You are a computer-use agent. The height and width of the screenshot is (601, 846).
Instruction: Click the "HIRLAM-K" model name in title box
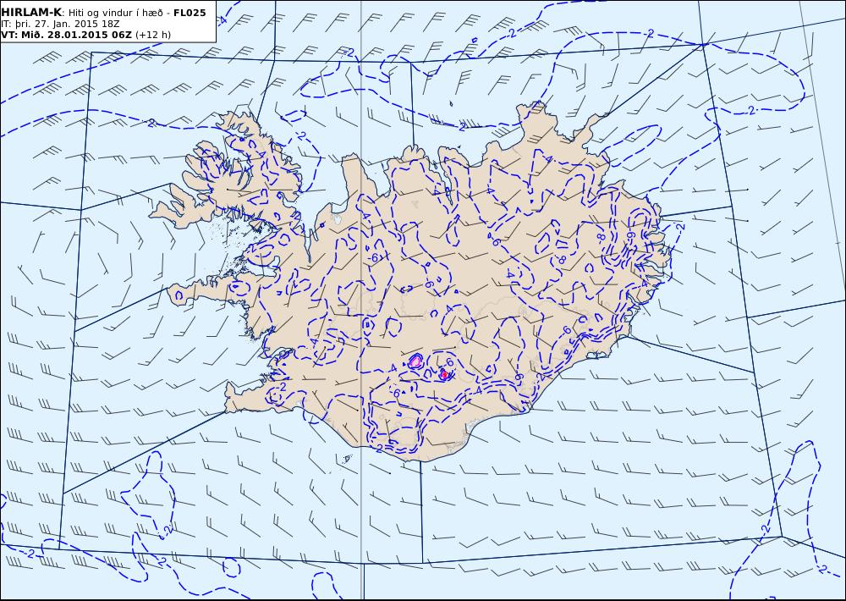coord(31,13)
